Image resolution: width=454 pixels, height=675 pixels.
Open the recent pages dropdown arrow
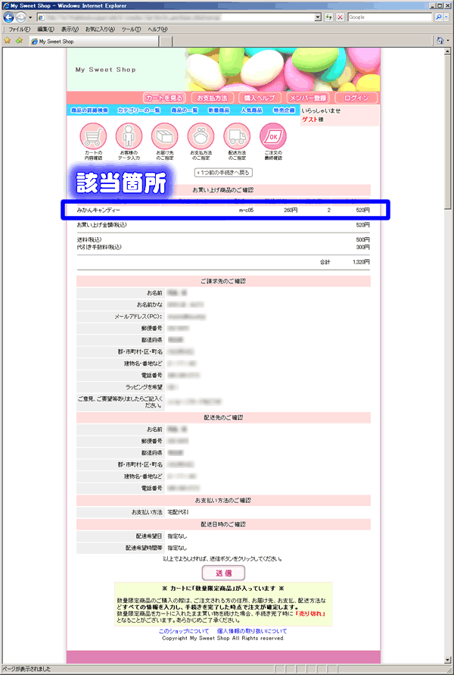point(30,17)
